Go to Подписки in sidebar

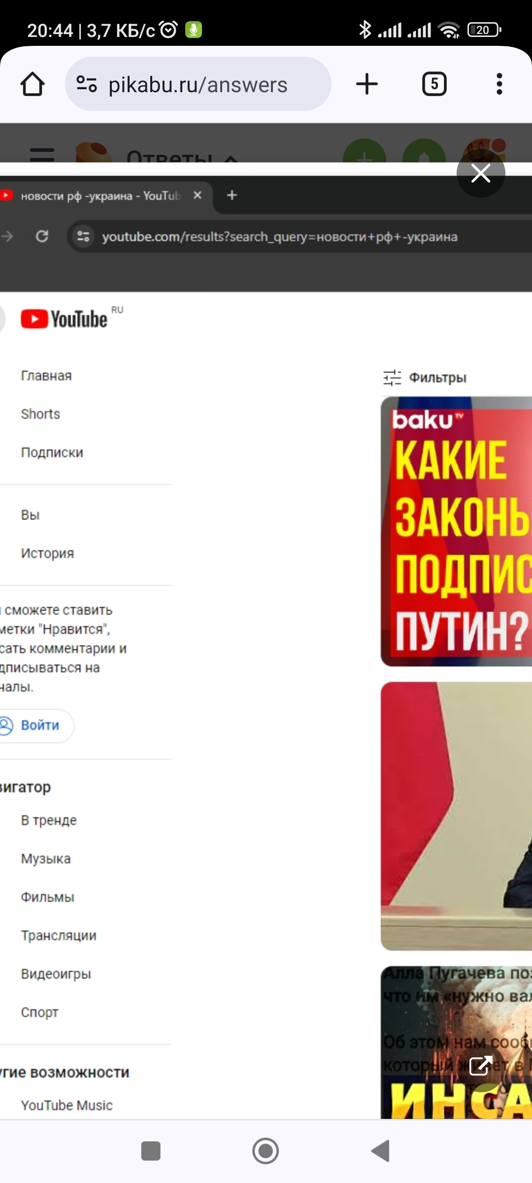[x=52, y=452]
